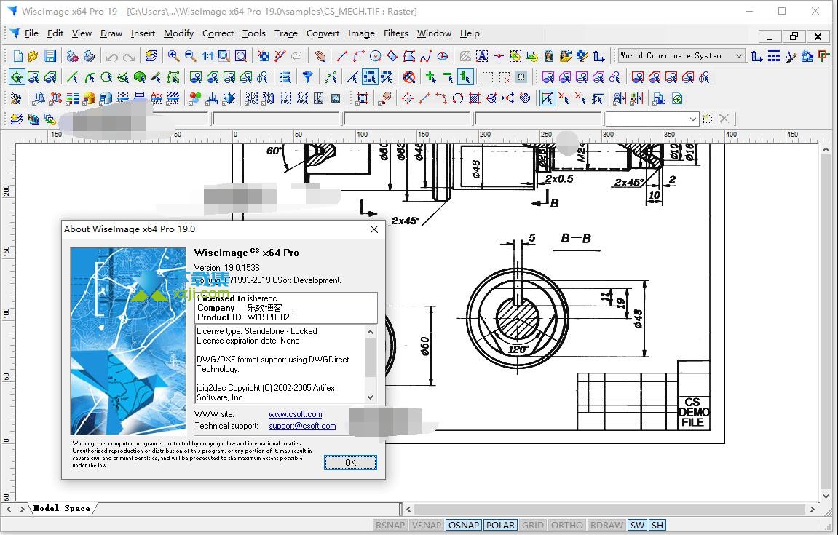
Task: Switch to the Model Space tab
Action: pos(61,508)
